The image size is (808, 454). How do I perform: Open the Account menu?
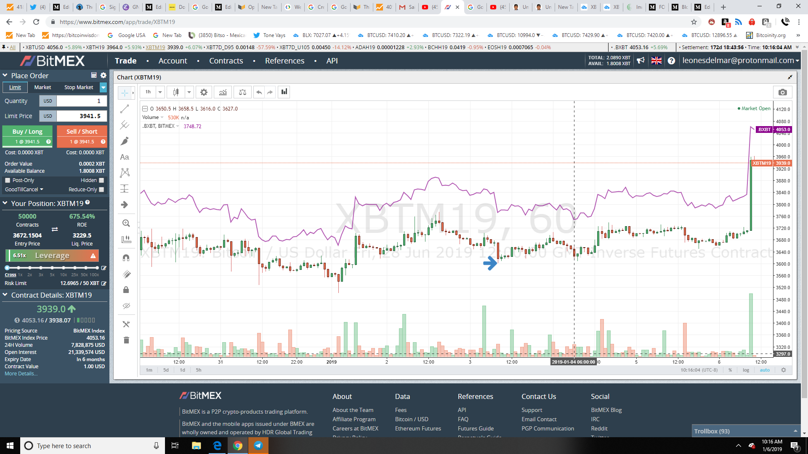[x=173, y=61]
